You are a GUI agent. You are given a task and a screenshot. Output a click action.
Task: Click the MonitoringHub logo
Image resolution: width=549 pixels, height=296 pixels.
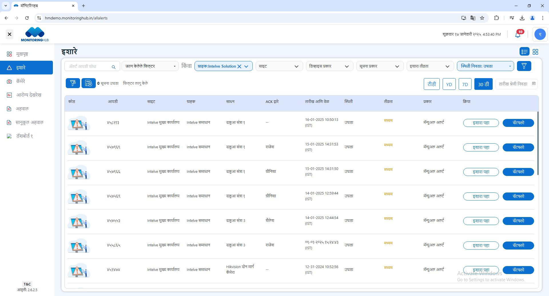35,34
